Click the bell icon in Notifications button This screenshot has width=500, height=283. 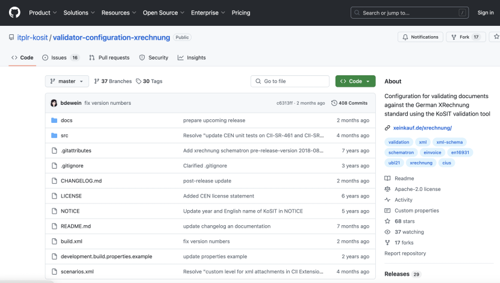click(405, 37)
